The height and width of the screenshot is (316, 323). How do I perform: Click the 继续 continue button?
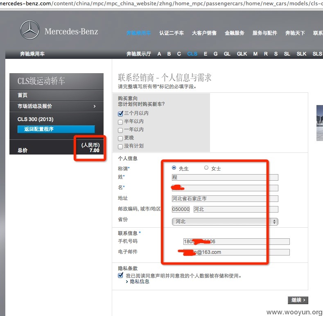click(298, 300)
